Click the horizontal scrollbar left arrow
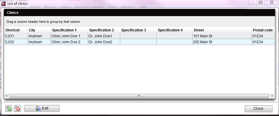Screen dimensions: 279x116 [x=7, y=96]
